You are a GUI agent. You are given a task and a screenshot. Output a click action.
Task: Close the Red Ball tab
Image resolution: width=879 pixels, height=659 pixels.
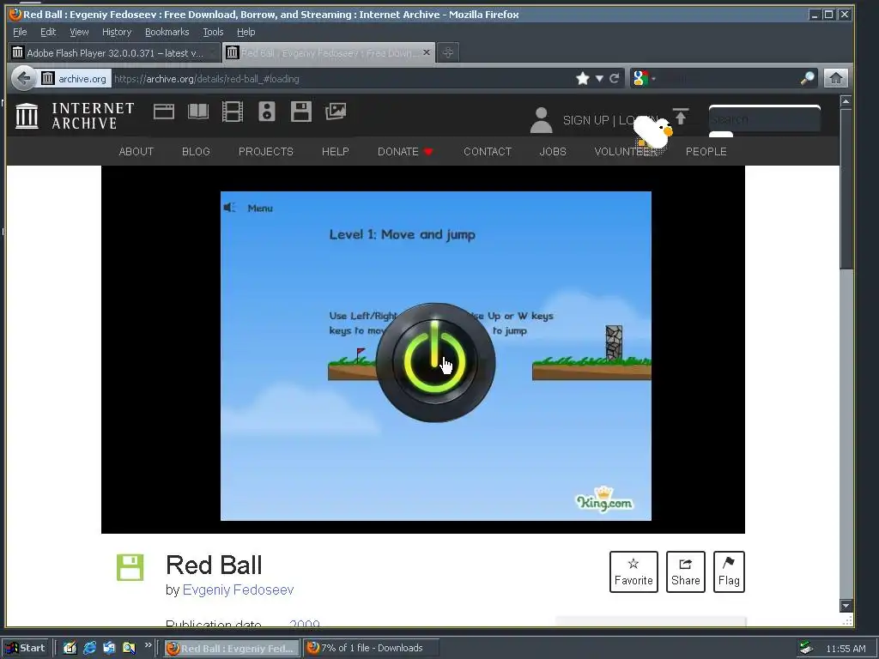(427, 52)
